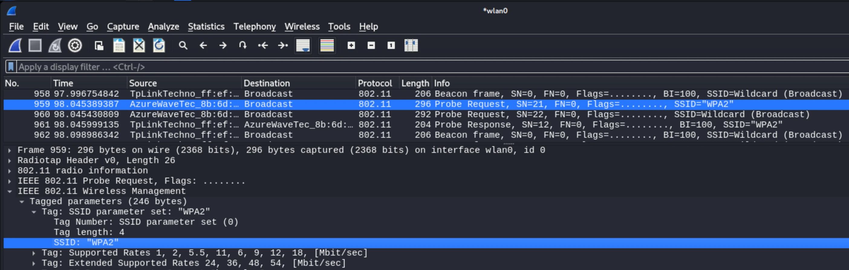Open the Telephony menu

(255, 27)
